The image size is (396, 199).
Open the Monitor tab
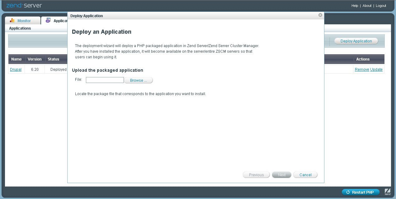click(23, 21)
